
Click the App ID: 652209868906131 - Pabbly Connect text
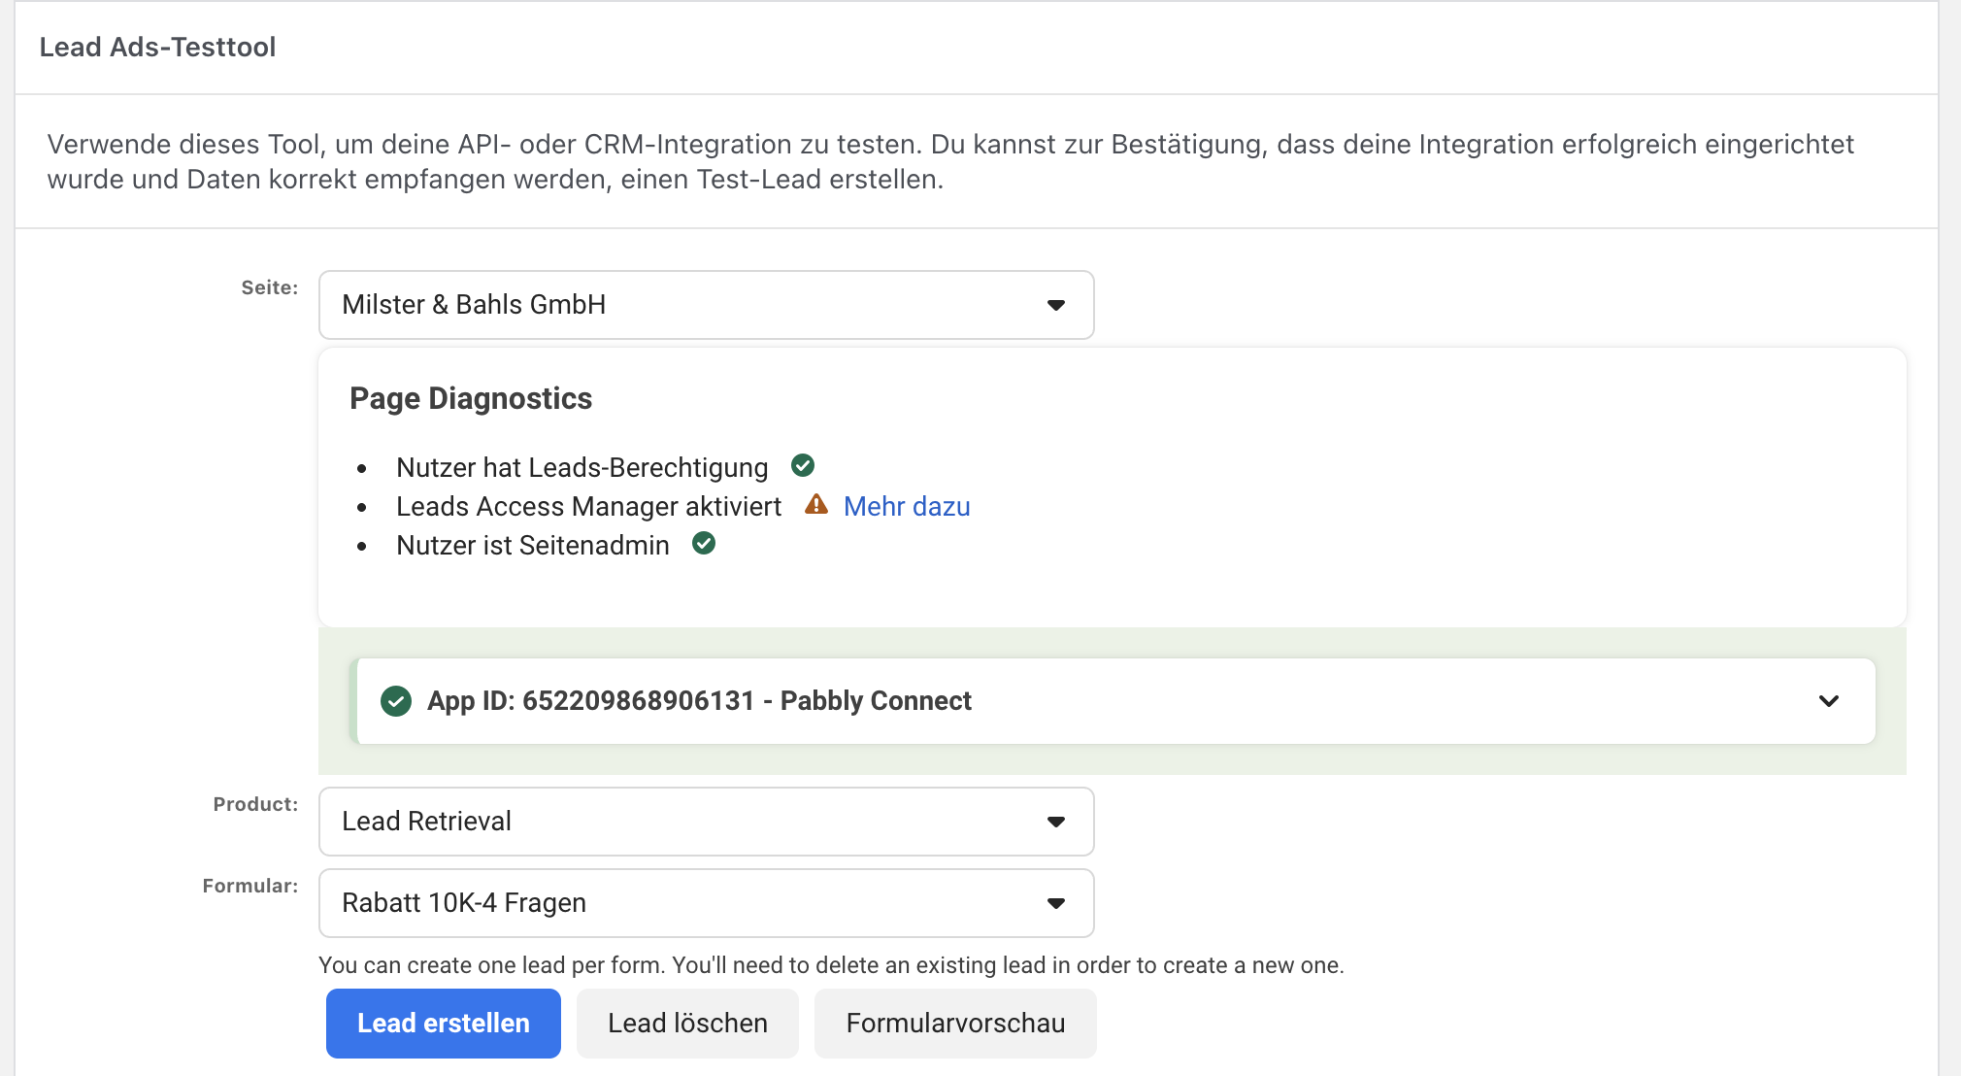tap(699, 701)
